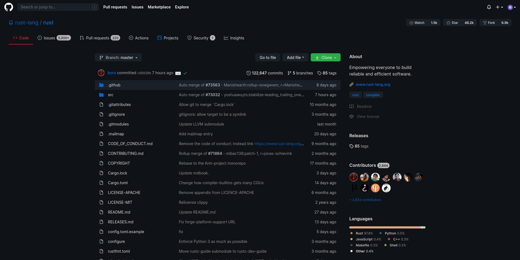Click Rust language color dot
Image resolution: width=520 pixels, height=260 pixels.
coord(351,233)
